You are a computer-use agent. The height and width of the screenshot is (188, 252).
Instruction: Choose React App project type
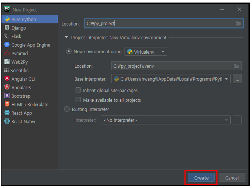click(29, 113)
